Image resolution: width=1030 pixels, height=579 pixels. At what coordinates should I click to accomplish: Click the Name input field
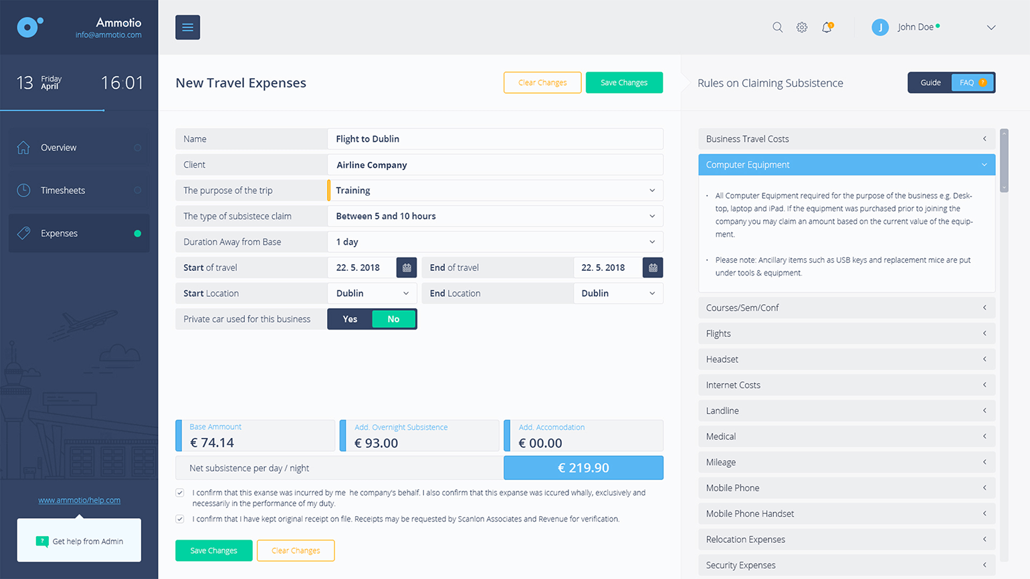point(495,139)
